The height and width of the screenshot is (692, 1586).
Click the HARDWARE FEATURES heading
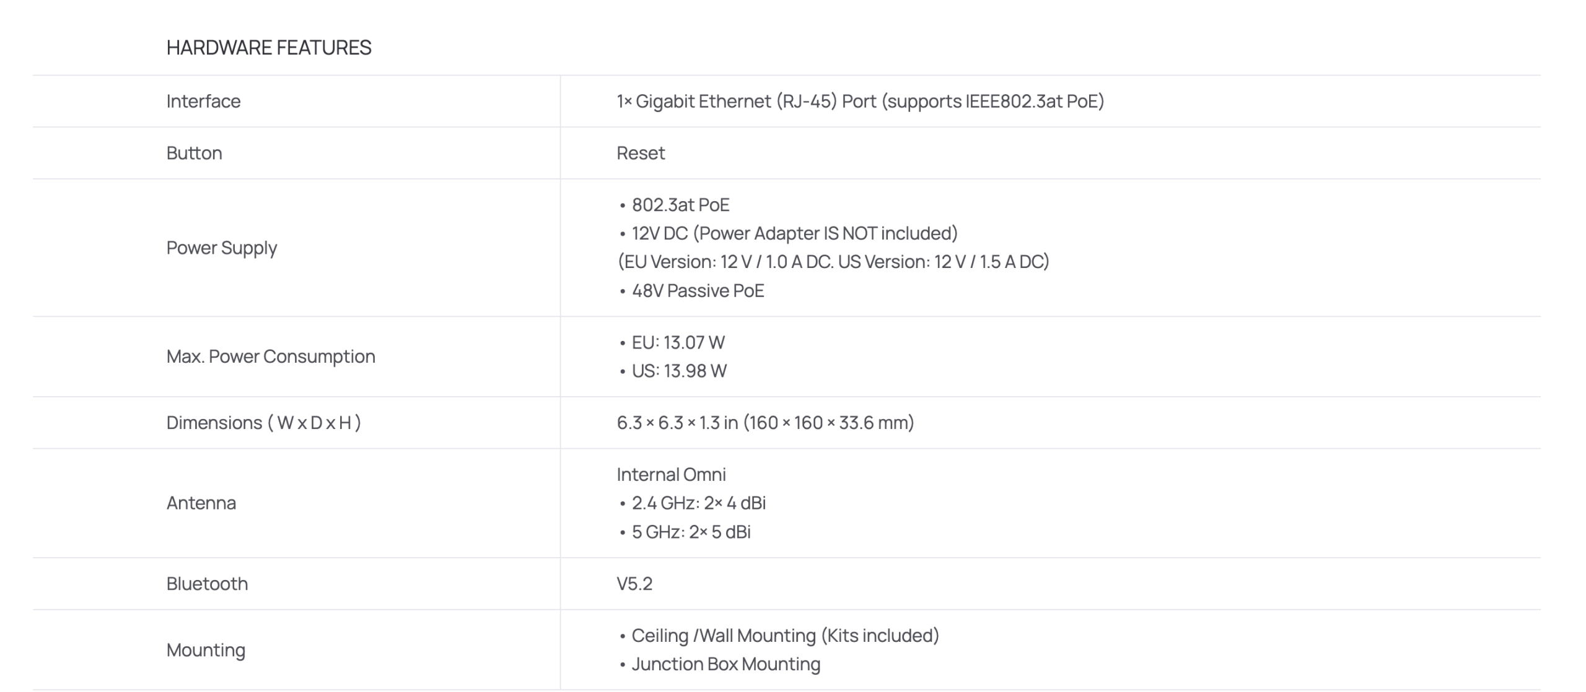pos(269,48)
